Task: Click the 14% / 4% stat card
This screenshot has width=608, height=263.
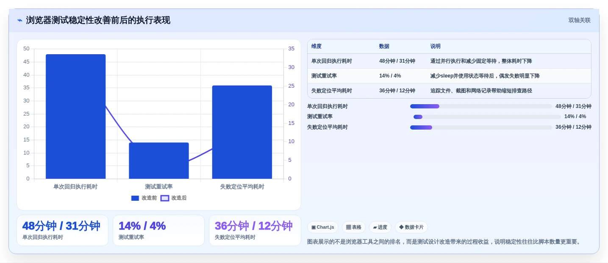Action: [x=158, y=230]
